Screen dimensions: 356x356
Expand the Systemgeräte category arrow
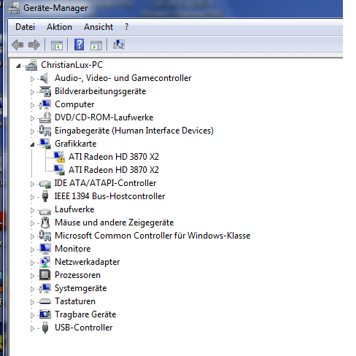pyautogui.click(x=32, y=289)
